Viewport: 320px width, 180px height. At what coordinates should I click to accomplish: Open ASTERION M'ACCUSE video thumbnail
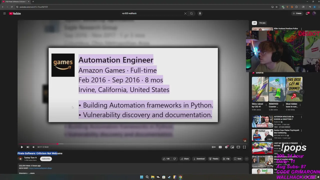262,121
